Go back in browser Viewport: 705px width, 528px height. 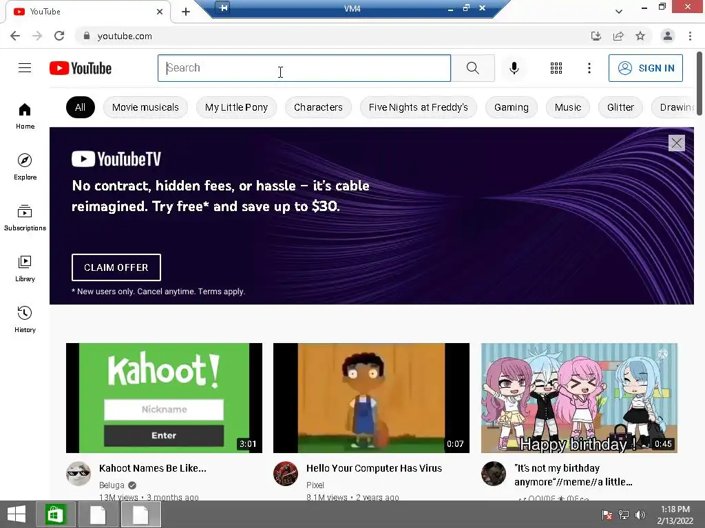coord(15,36)
